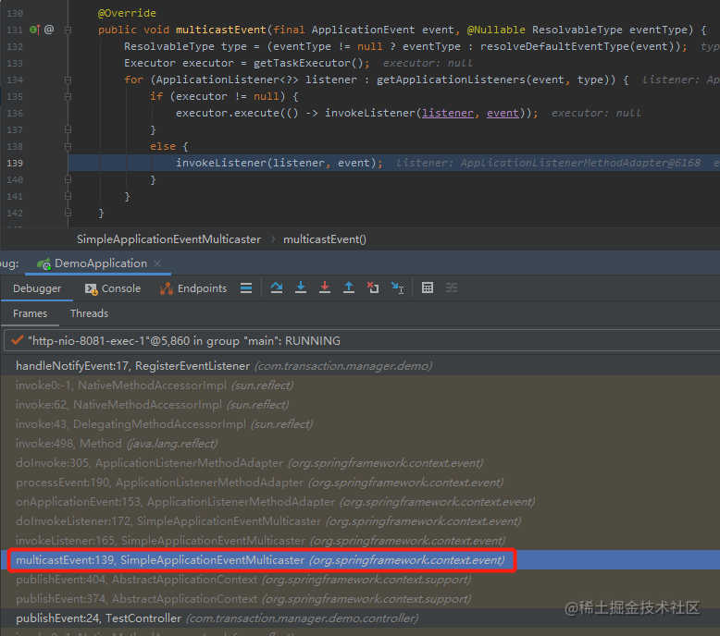Click the Force Step Into red arrow icon

coord(325,287)
